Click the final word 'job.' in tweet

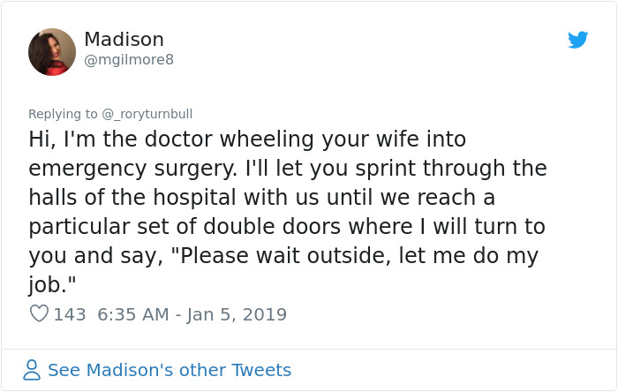[x=49, y=284]
